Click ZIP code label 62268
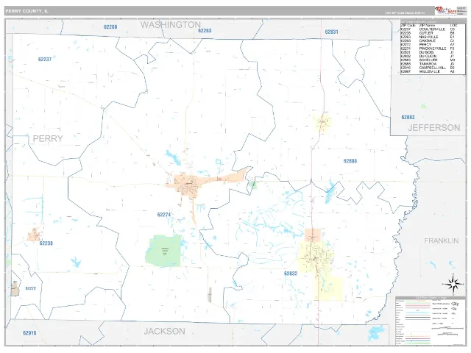 pos(110,26)
